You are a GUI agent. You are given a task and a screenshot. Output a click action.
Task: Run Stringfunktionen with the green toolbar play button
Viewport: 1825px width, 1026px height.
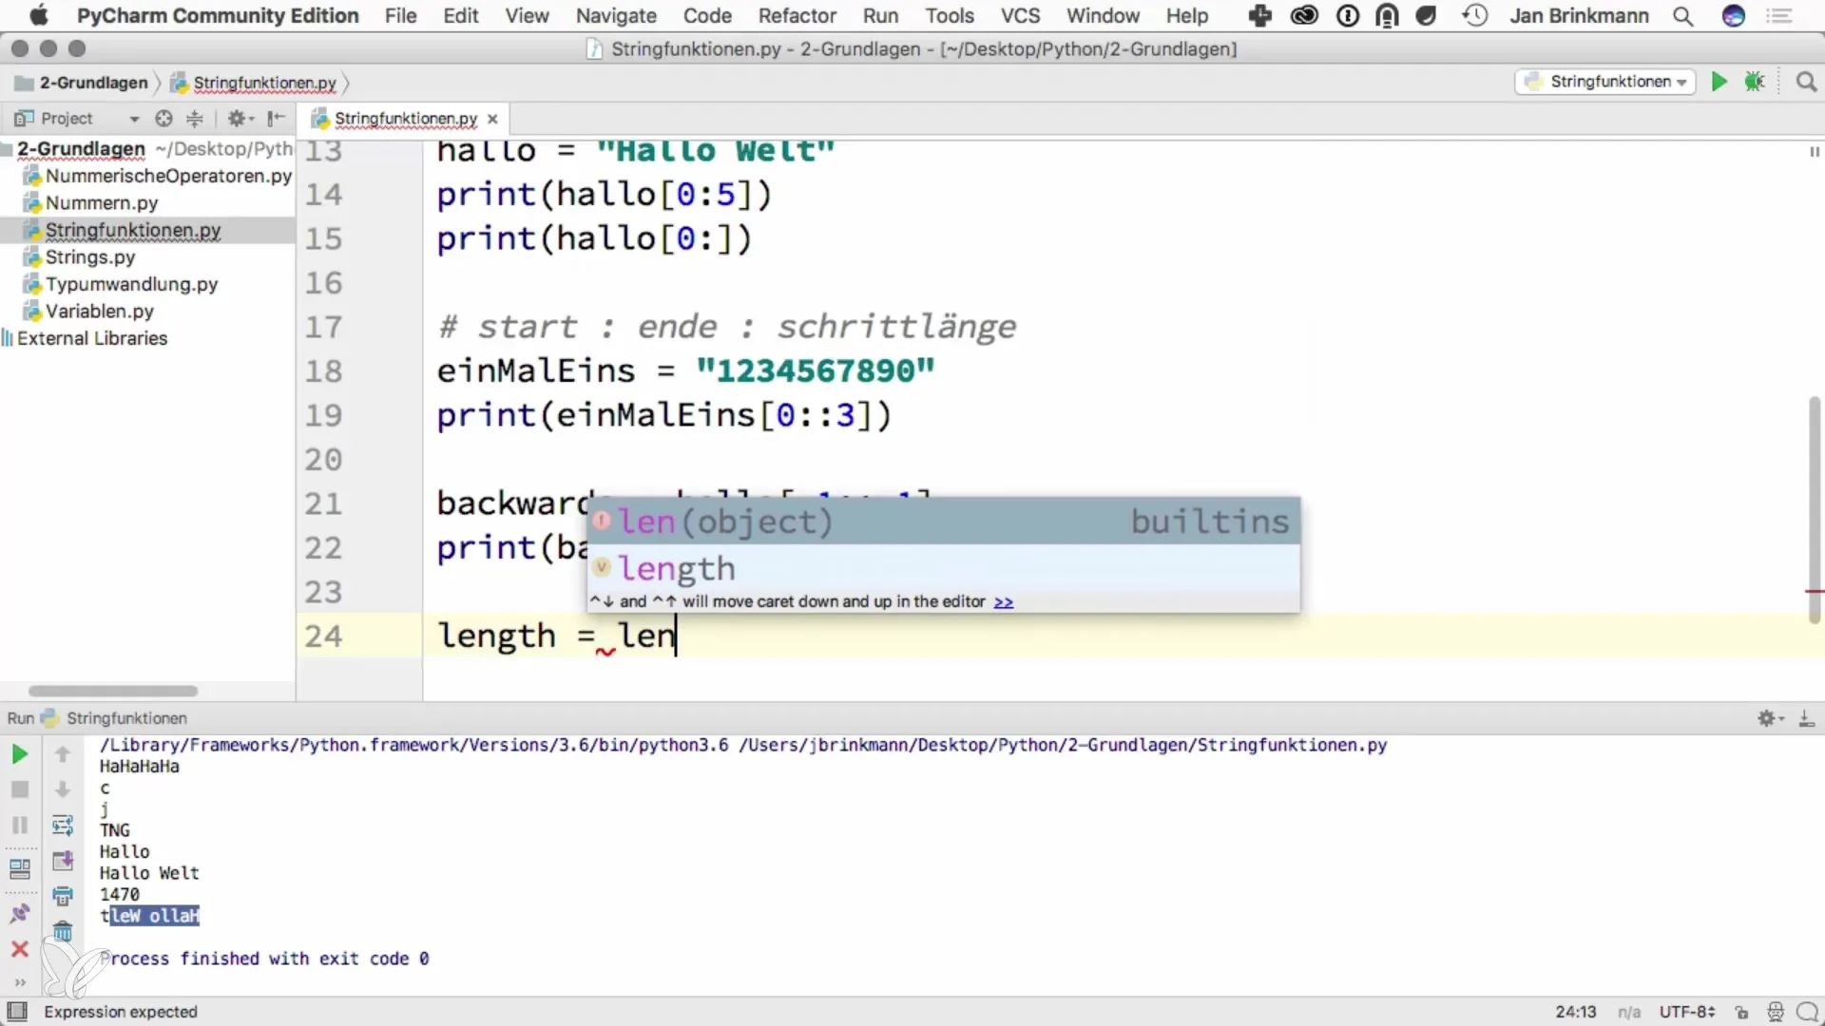pyautogui.click(x=1719, y=82)
